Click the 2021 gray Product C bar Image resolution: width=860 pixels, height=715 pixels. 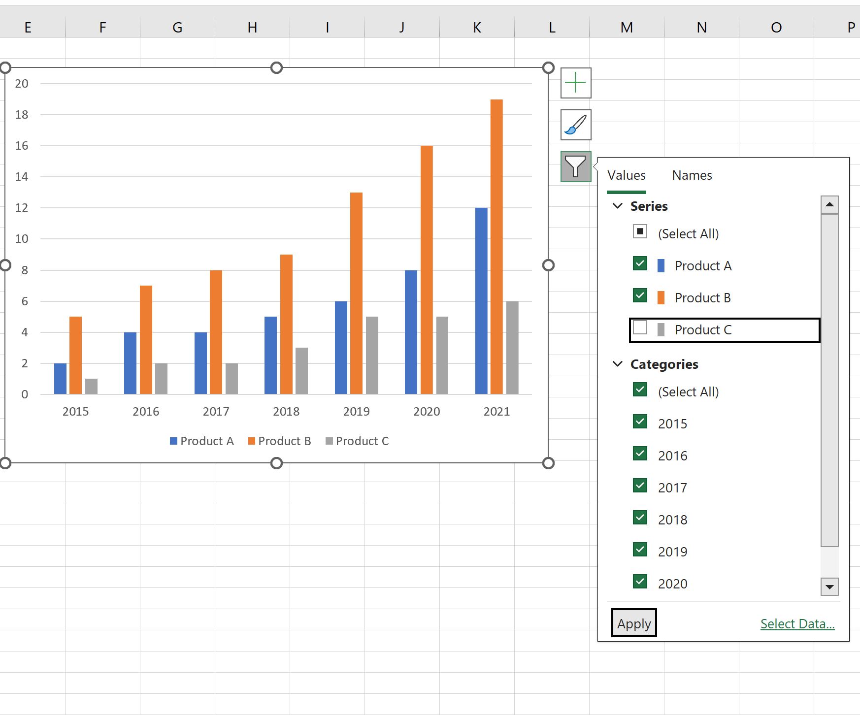click(x=512, y=348)
